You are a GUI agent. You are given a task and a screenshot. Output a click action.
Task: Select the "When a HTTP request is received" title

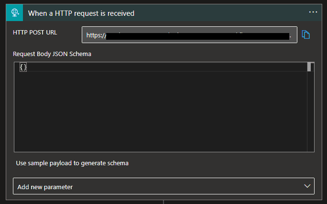(x=81, y=13)
